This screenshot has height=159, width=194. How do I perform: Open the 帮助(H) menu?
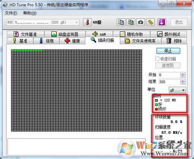click(30, 13)
